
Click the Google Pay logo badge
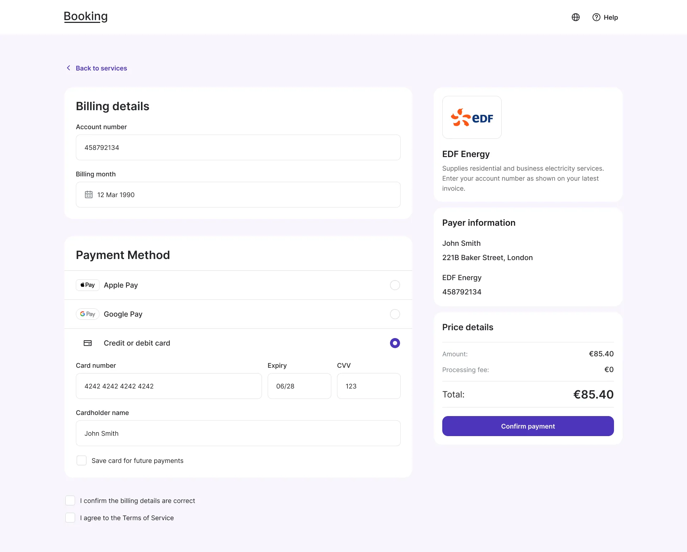[x=87, y=314]
